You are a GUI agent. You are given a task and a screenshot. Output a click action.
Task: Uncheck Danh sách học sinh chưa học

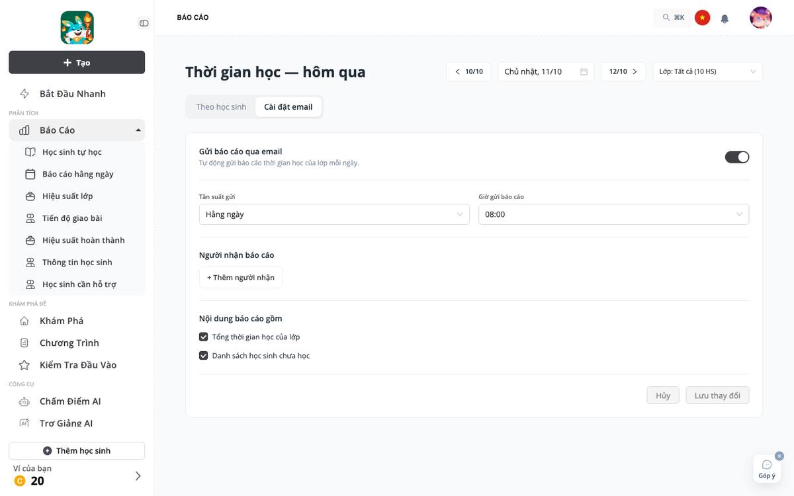(204, 355)
